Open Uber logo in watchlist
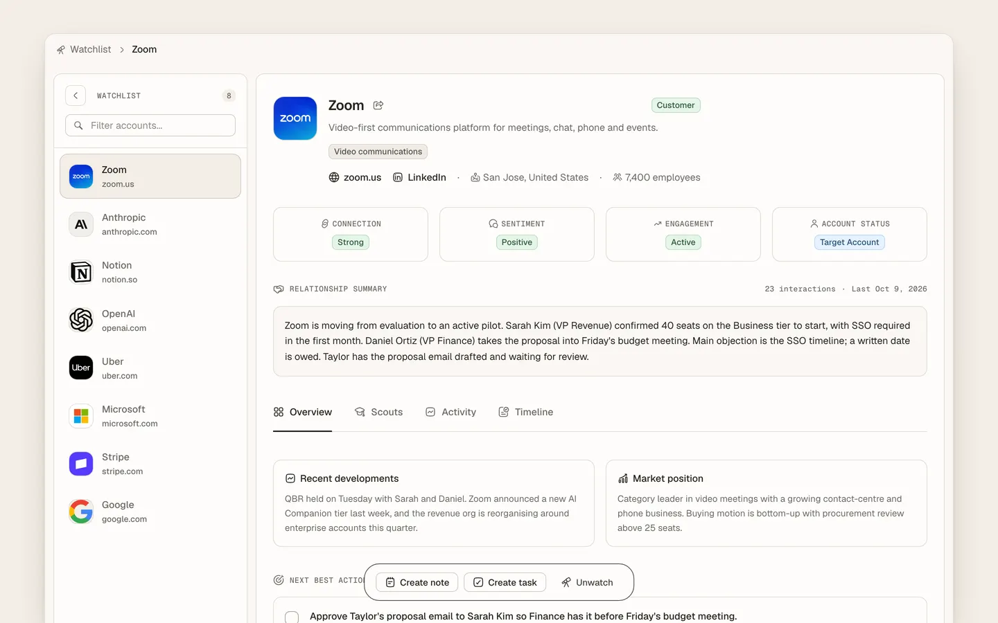The image size is (998, 623). coord(81,368)
